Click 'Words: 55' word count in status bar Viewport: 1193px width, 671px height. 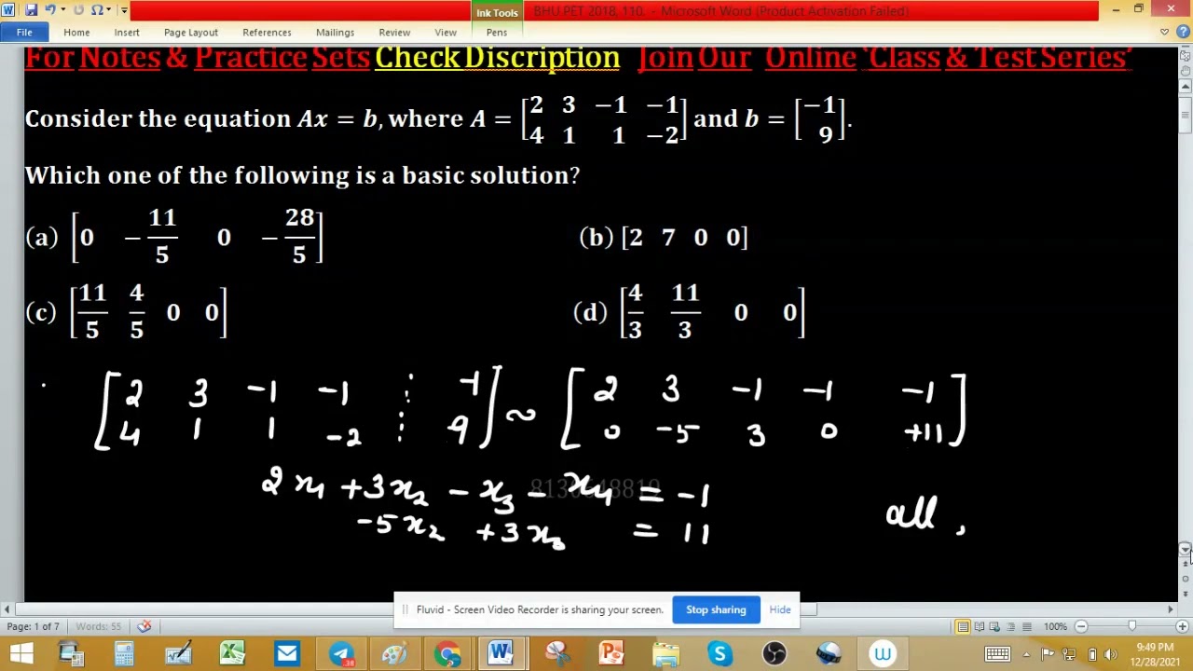pyautogui.click(x=98, y=626)
